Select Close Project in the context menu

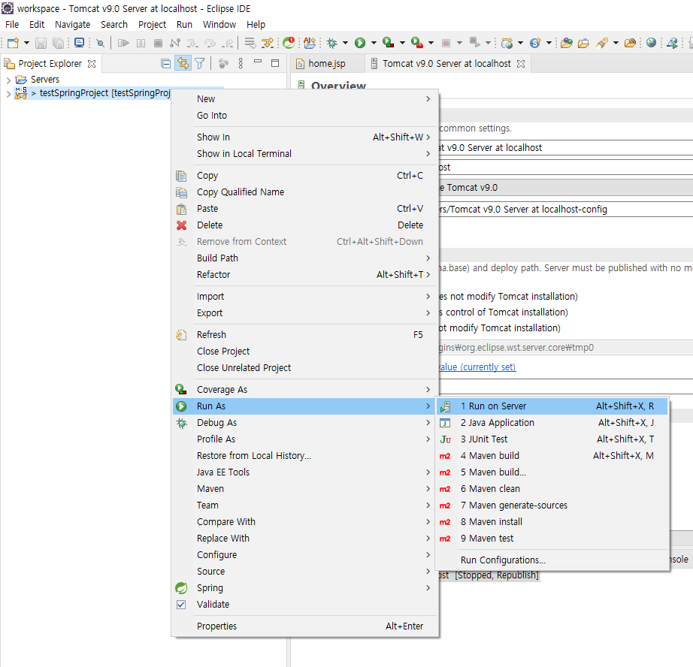pos(305,352)
